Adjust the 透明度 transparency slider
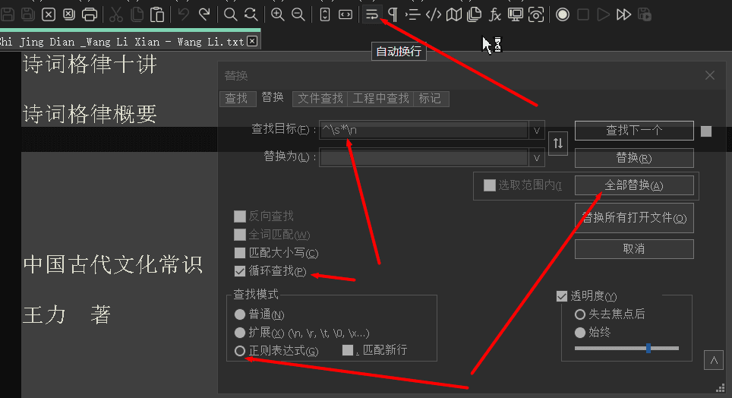 (648, 348)
